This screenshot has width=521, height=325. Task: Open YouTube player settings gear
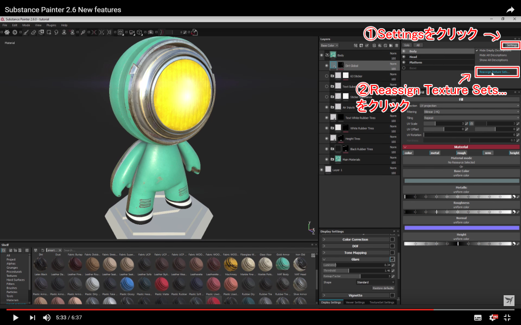[493, 317]
